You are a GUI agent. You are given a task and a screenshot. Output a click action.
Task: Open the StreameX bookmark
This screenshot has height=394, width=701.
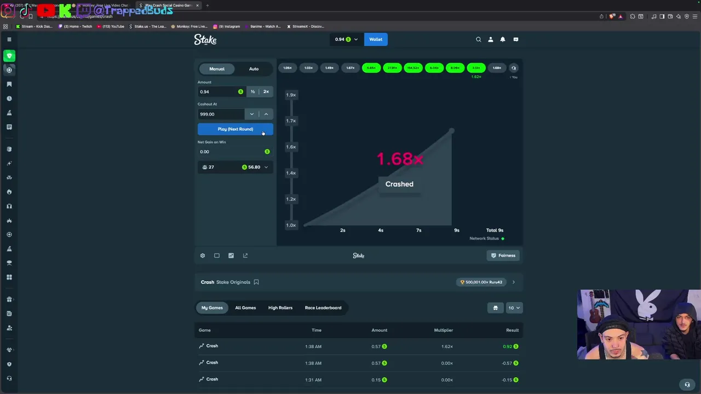[306, 26]
